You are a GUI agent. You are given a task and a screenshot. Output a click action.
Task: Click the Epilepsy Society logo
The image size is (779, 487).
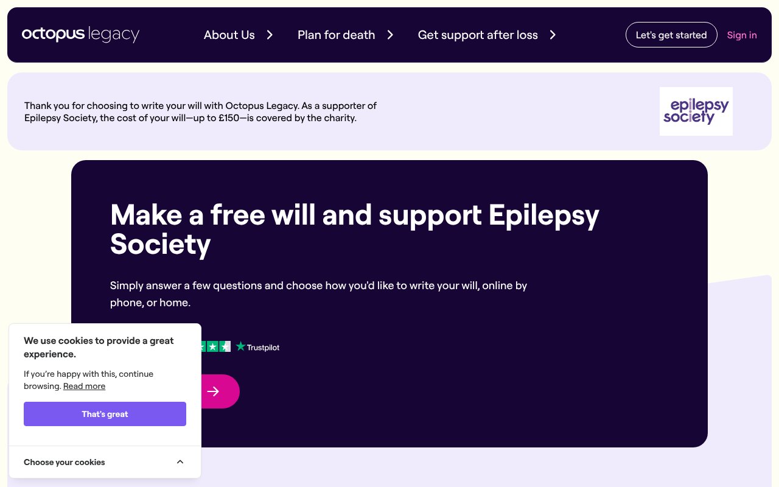coord(696,111)
